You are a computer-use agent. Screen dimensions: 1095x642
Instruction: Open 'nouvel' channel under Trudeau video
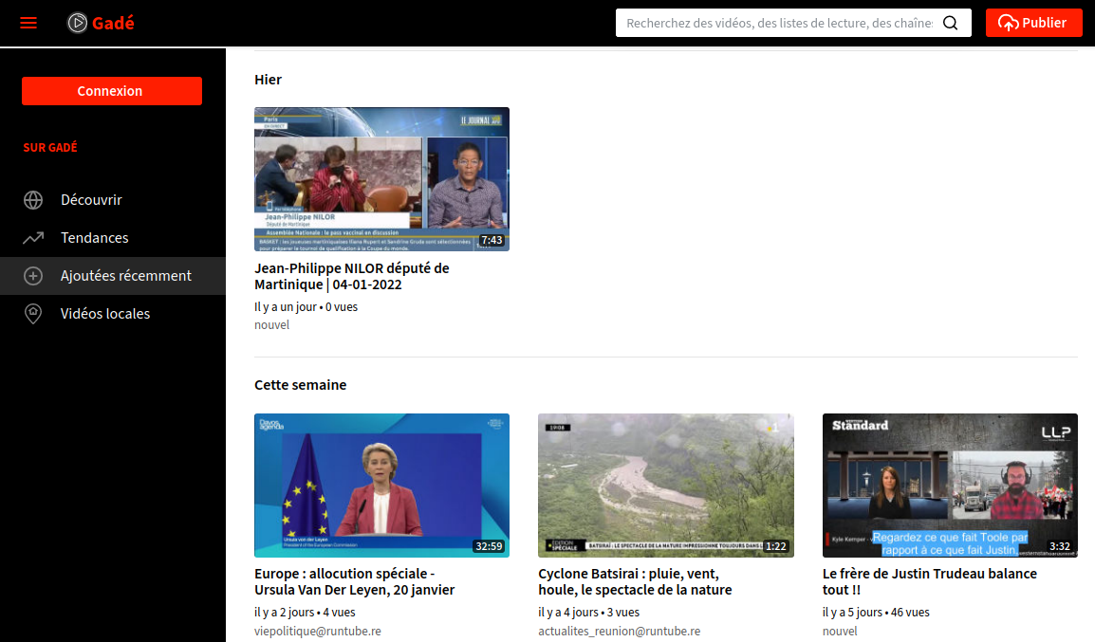(840, 632)
